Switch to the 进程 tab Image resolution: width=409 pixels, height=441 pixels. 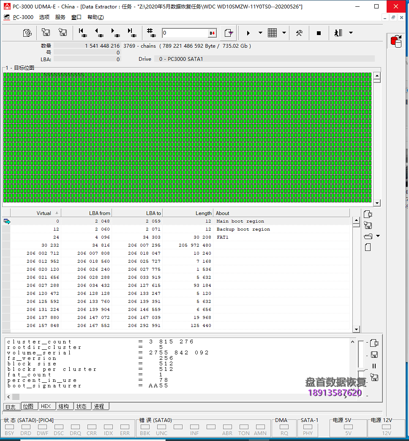(x=100, y=406)
